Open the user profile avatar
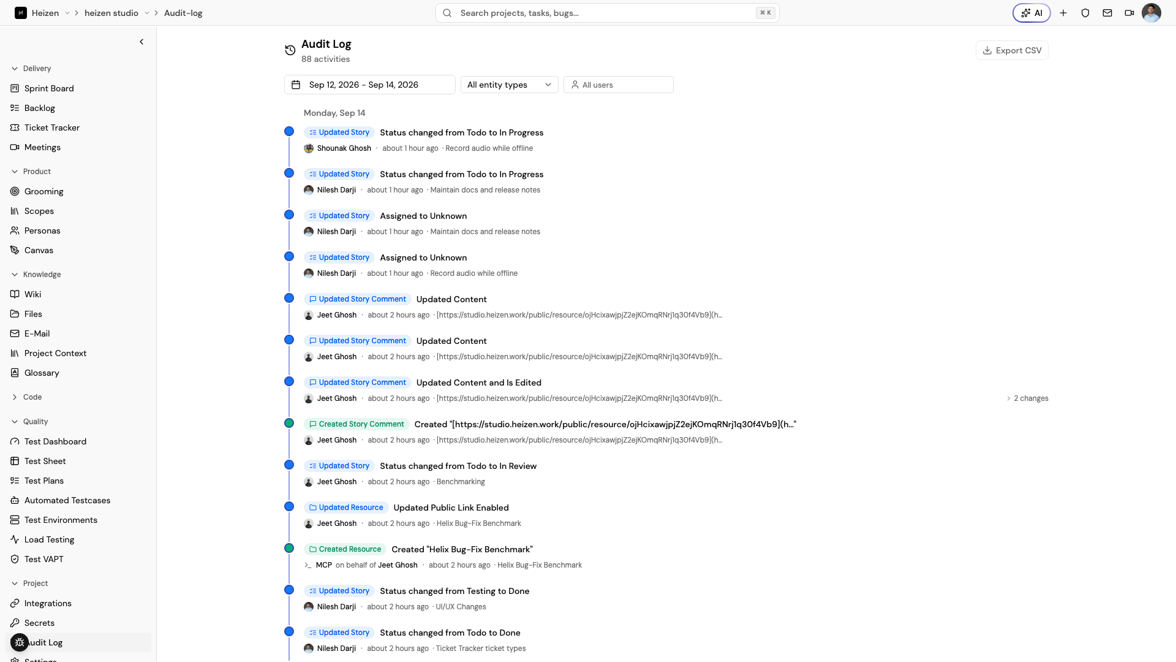The width and height of the screenshot is (1176, 662). 1151,13
